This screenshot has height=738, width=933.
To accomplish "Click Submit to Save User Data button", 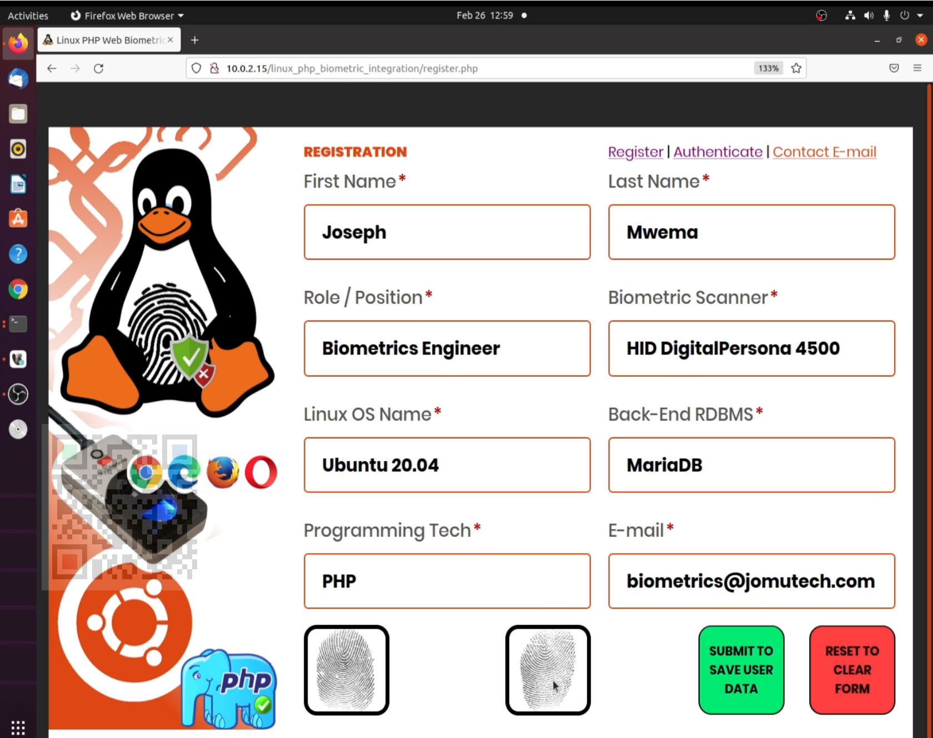I will (x=741, y=670).
